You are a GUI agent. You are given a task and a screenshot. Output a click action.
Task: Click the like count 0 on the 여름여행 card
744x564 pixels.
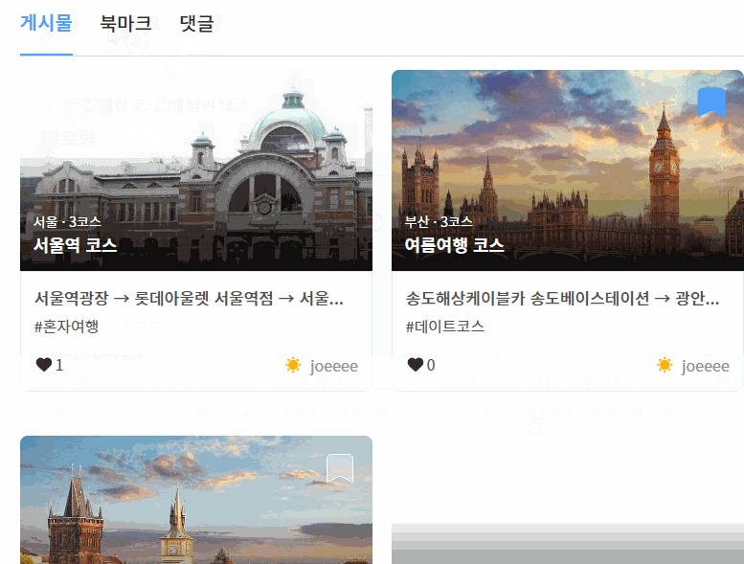pyautogui.click(x=431, y=365)
